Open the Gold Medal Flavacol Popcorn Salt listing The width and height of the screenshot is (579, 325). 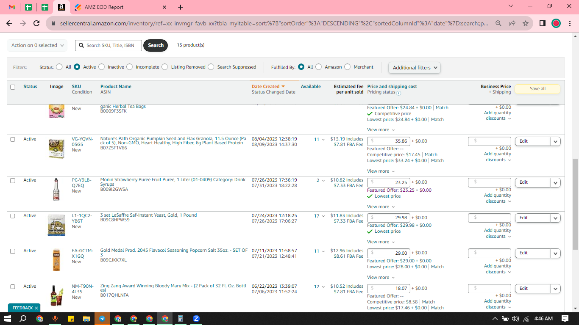(x=174, y=253)
